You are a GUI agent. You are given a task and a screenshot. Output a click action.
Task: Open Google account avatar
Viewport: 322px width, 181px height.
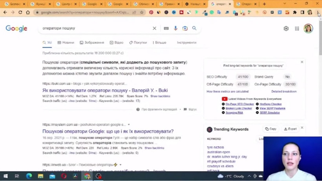308,28
